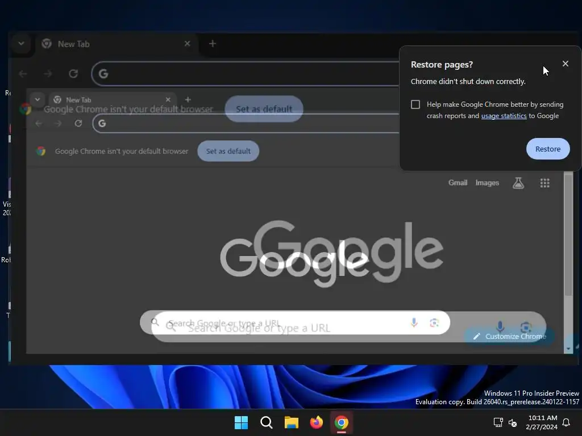Close the Restore pages dialog
This screenshot has width=582, height=436.
(565, 64)
